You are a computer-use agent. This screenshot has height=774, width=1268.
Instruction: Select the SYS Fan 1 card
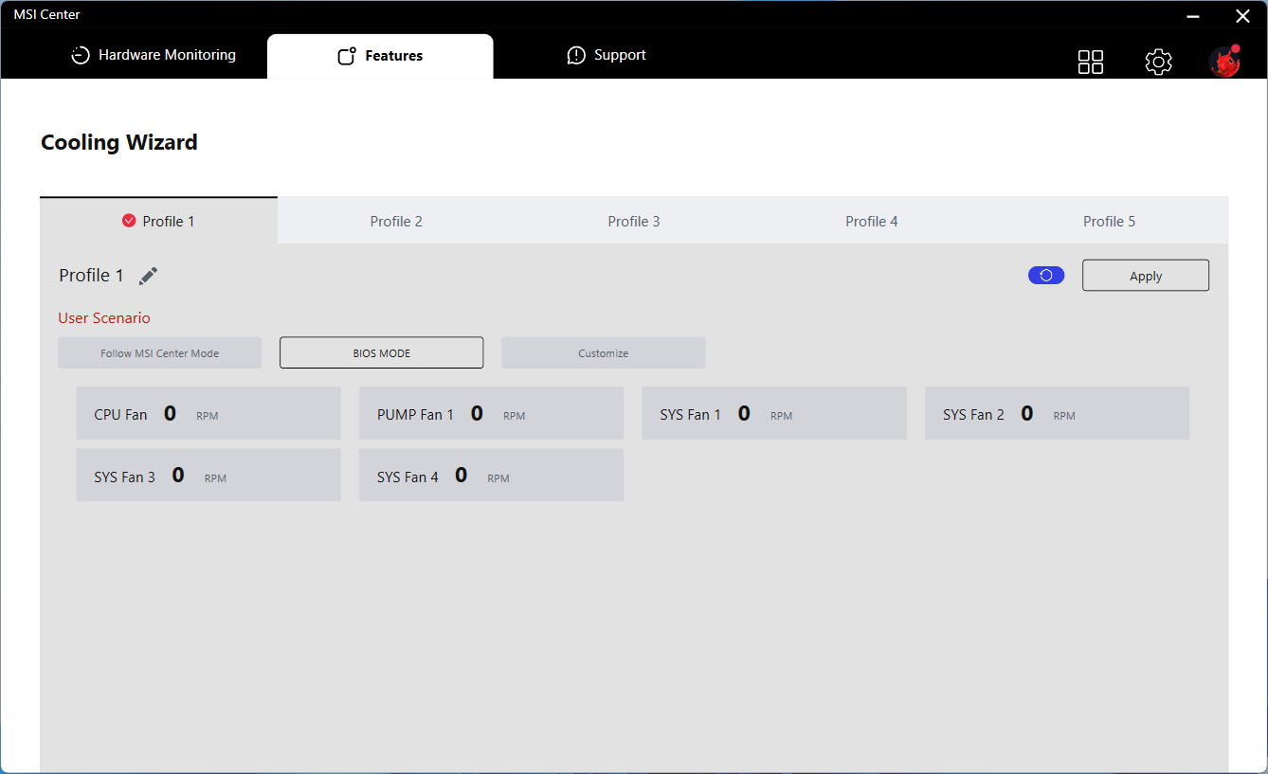[x=774, y=413]
